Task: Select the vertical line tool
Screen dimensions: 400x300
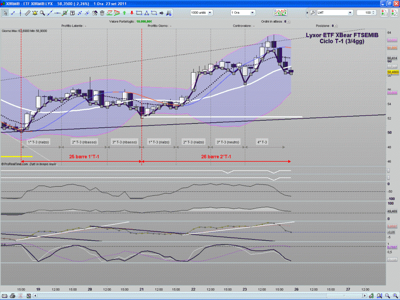Action: pos(20,13)
